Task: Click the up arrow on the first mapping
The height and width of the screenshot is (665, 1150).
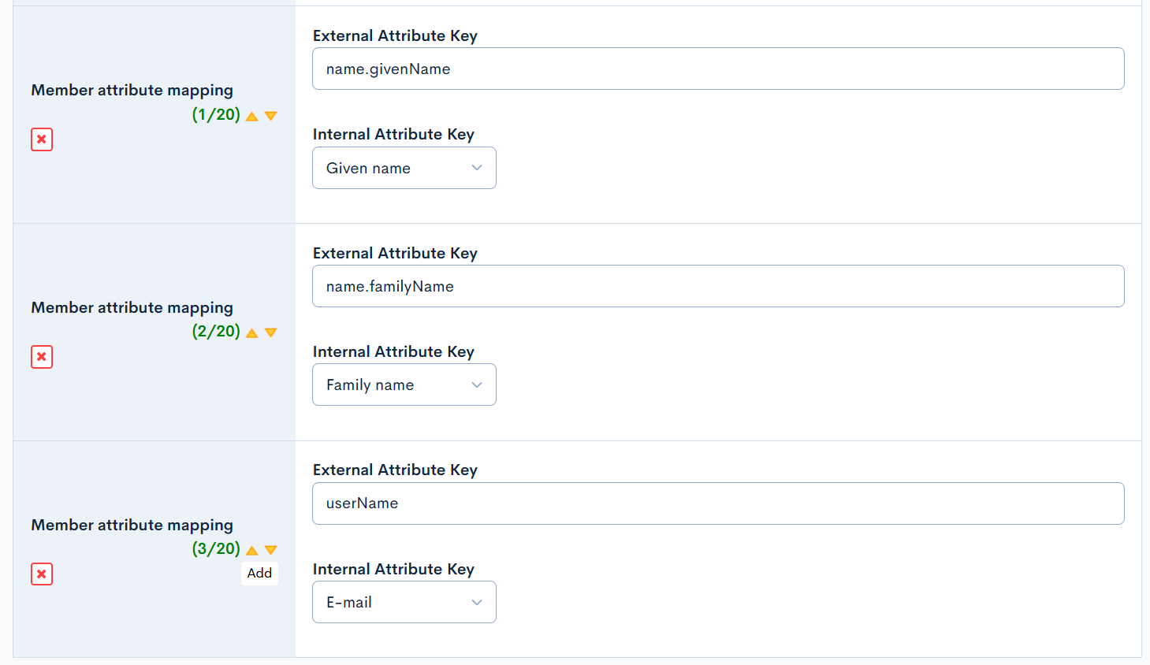Action: [x=251, y=115]
